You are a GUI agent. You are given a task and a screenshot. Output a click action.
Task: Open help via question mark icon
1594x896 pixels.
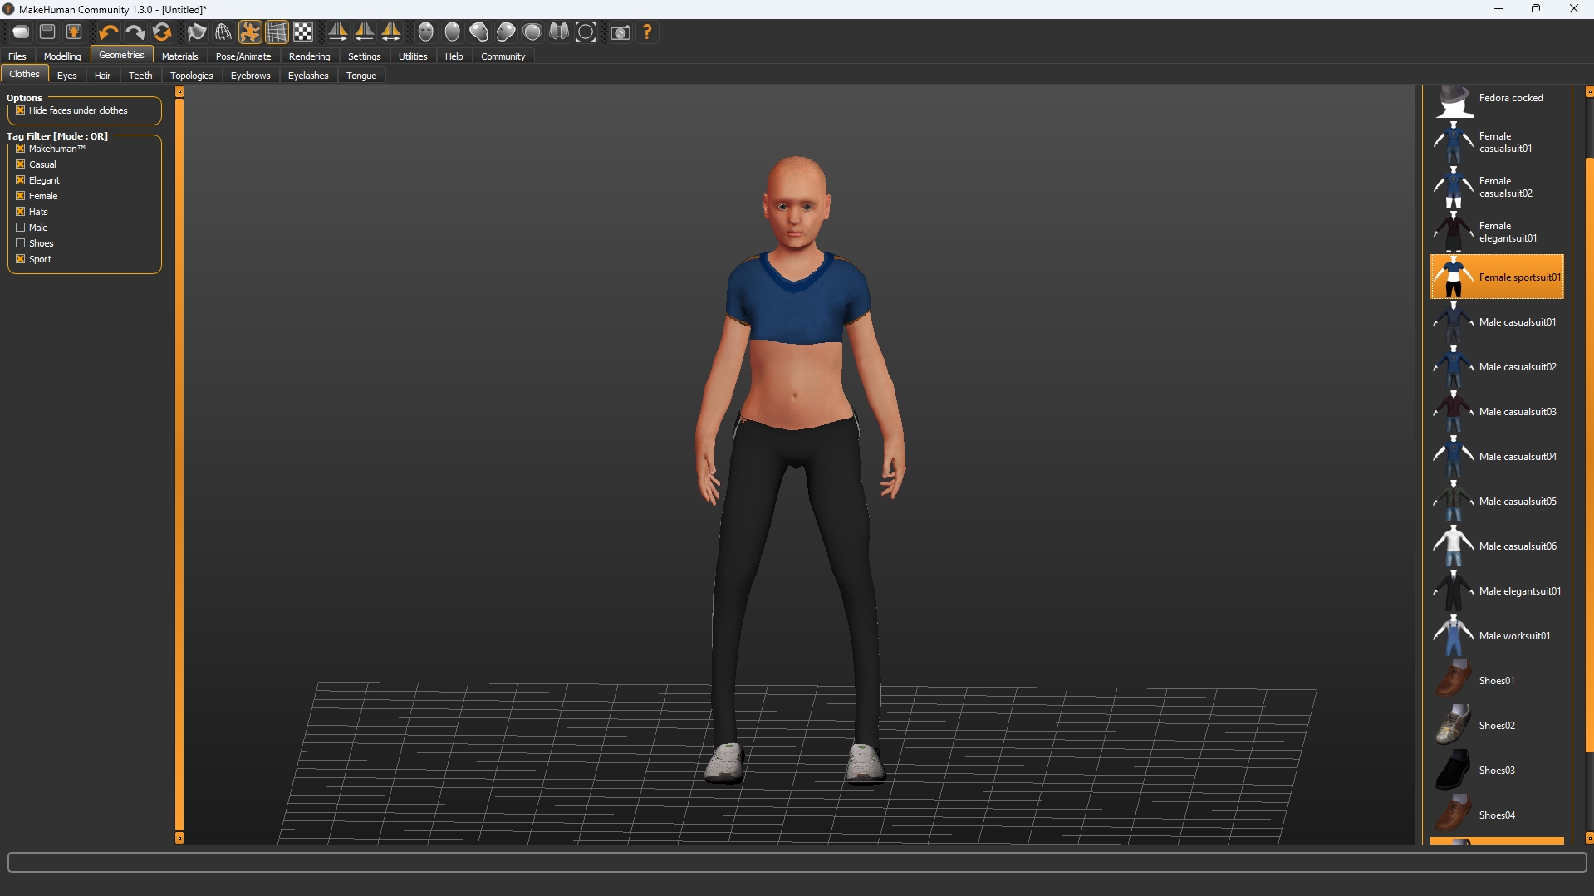tap(647, 32)
